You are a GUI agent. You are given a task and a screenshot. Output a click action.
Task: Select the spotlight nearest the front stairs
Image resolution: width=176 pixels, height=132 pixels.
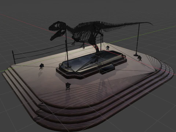click(x=68, y=87)
